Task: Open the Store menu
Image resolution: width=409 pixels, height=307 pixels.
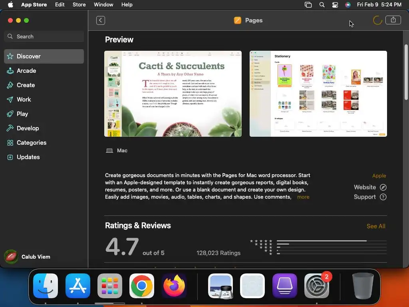Action: [x=79, y=5]
